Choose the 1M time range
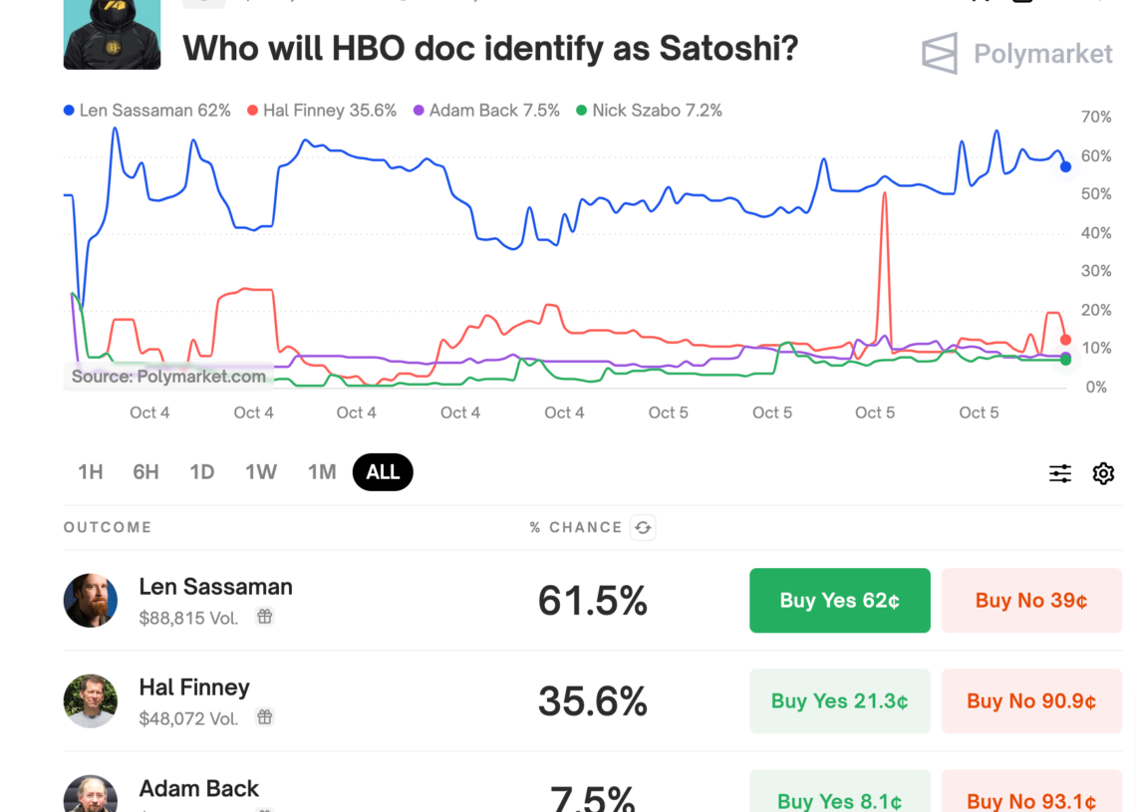Image resolution: width=1136 pixels, height=812 pixels. click(x=322, y=472)
